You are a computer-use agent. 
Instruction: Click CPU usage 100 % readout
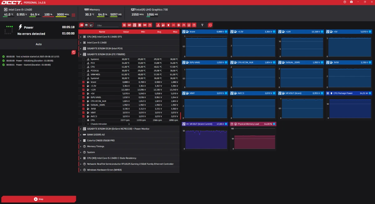click(x=48, y=14)
